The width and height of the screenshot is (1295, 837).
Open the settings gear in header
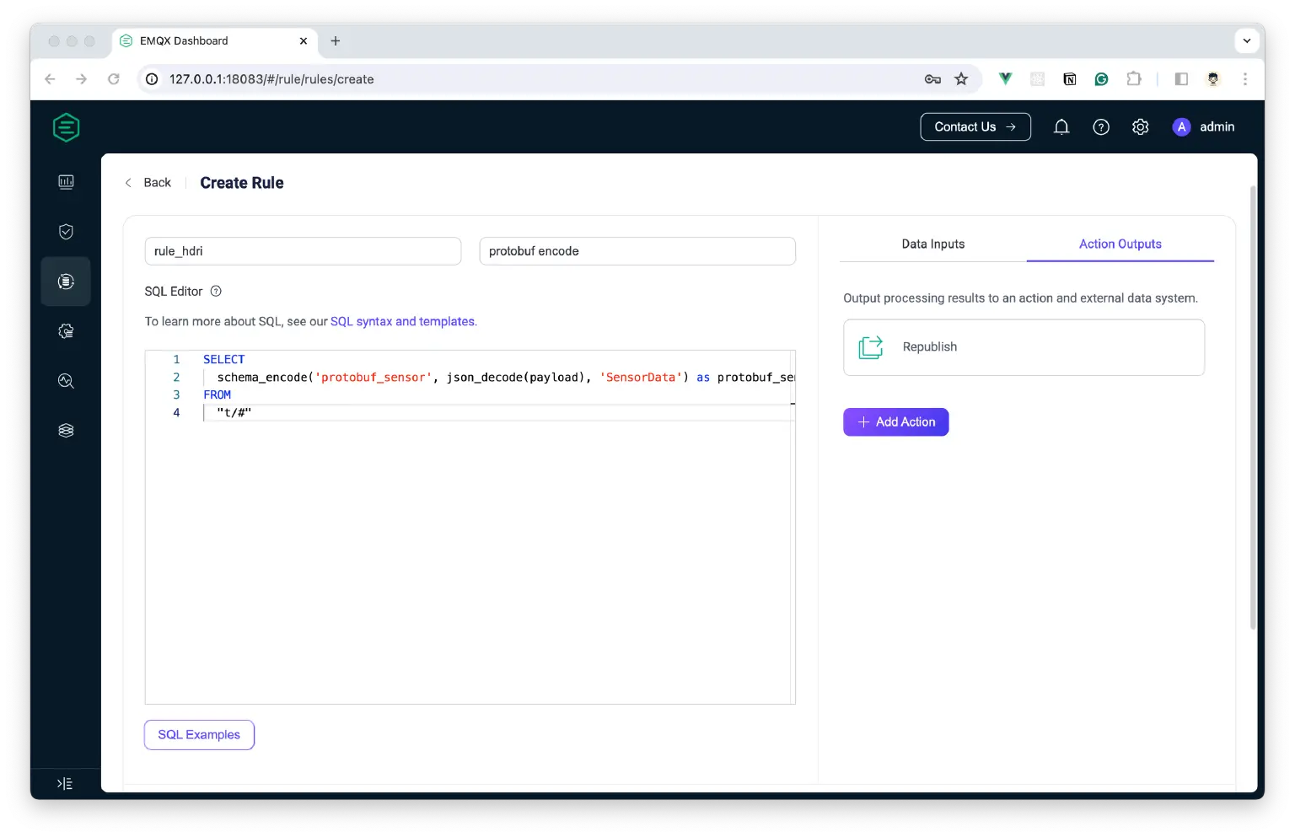point(1140,127)
